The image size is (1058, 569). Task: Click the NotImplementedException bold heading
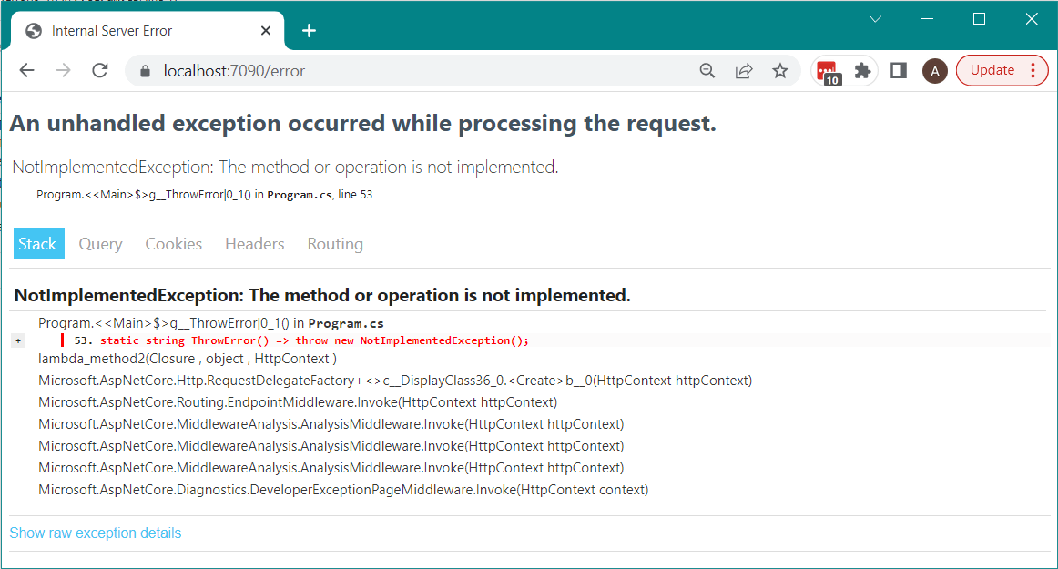click(x=321, y=295)
